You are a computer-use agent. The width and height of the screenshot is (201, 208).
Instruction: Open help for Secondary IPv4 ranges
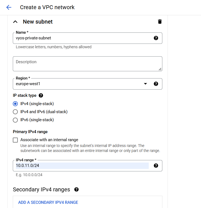coord(76,190)
